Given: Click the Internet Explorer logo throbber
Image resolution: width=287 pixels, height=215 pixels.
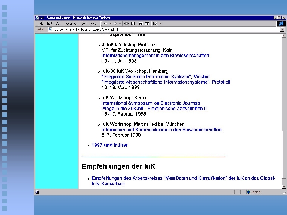Looking at the screenshot, I should coord(281,24).
